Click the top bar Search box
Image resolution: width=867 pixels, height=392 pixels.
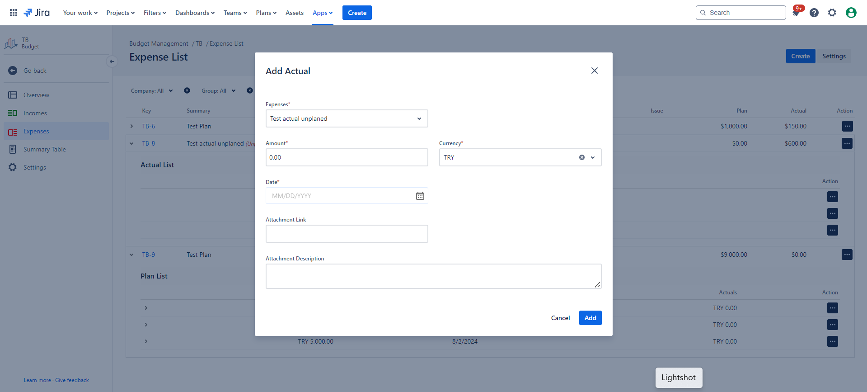point(740,13)
